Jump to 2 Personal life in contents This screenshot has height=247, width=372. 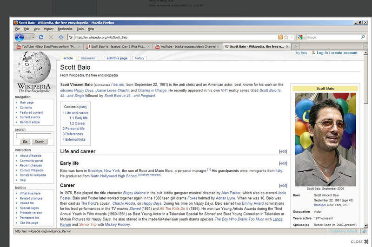pyautogui.click(x=73, y=129)
